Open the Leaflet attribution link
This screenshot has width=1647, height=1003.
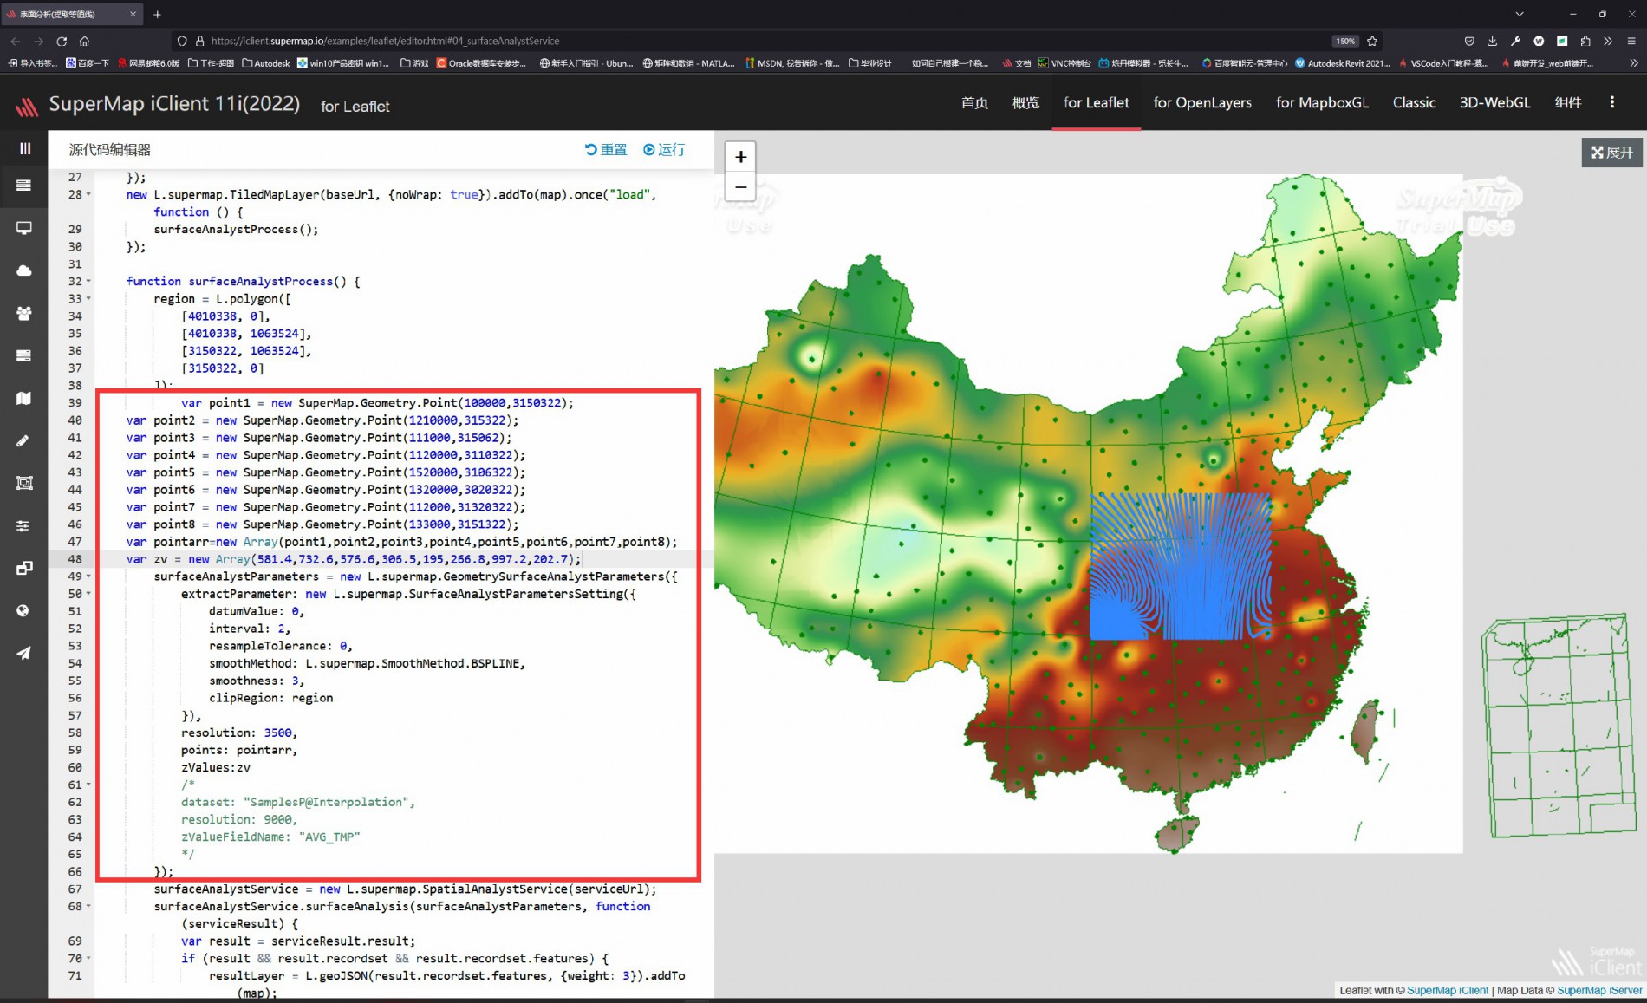pyautogui.click(x=1355, y=990)
